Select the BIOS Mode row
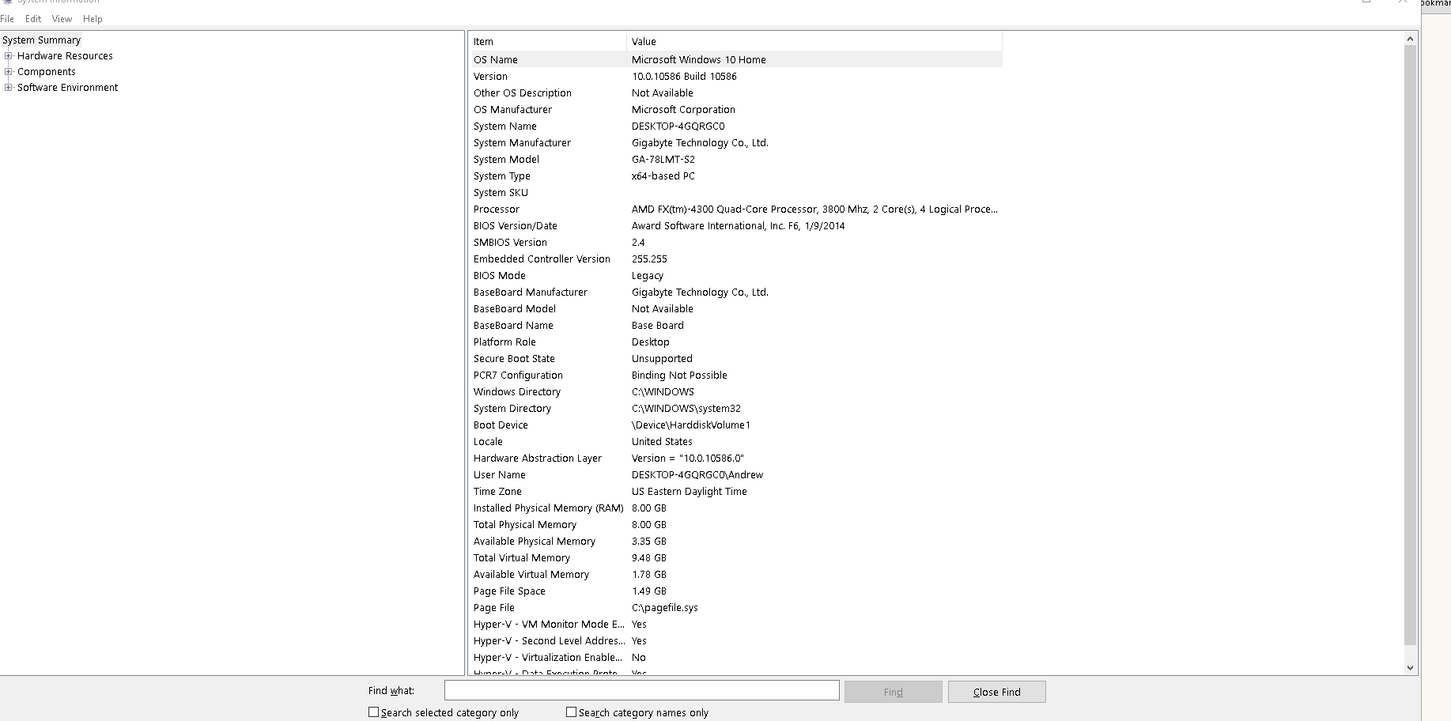The width and height of the screenshot is (1451, 721). click(x=737, y=276)
